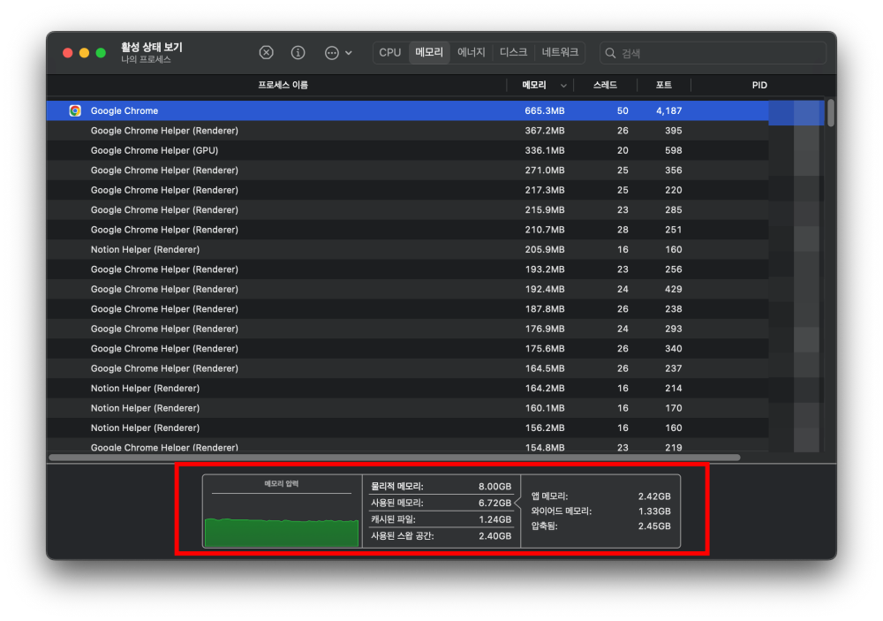The height and width of the screenshot is (621, 883).
Task: Click the 사용된 메모리 6.72GB entry
Action: coord(441,503)
